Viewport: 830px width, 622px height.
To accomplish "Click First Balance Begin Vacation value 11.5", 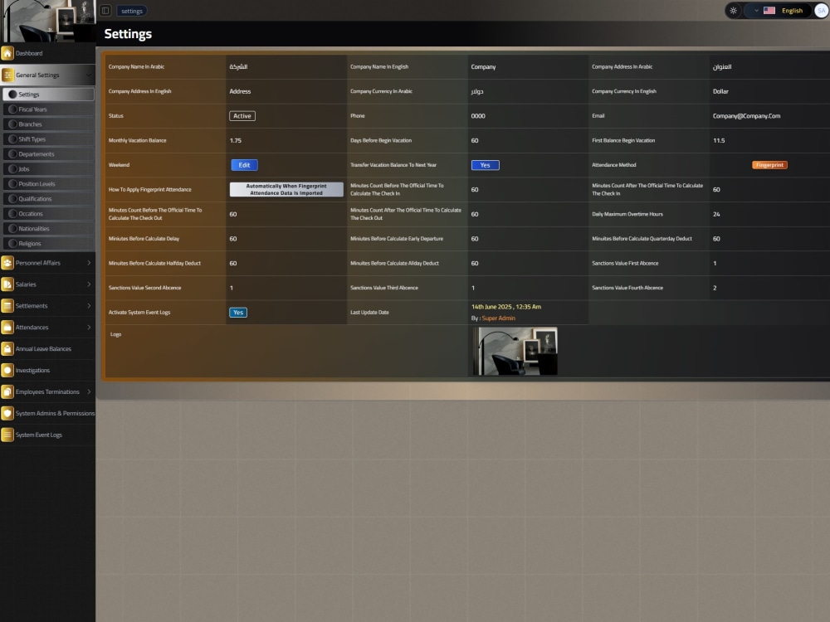I will (x=719, y=141).
